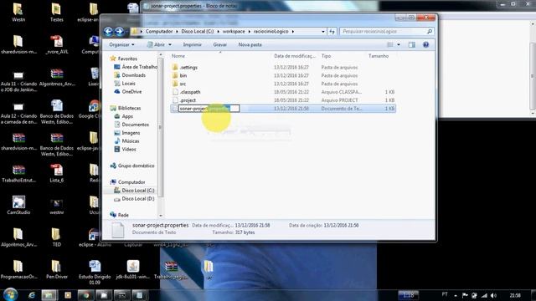The image size is (536, 301).
Task: Open OneDrive in the navigation pane
Action: click(131, 91)
